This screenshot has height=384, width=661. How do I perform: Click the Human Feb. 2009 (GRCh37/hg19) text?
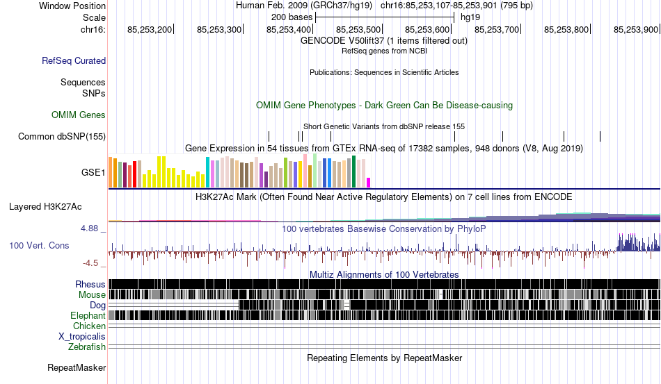coord(304,6)
